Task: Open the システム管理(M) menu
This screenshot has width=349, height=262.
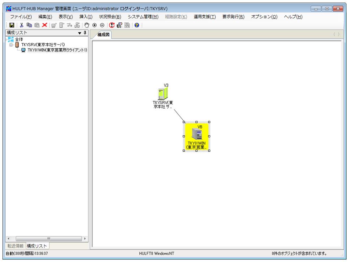Action: (x=143, y=17)
